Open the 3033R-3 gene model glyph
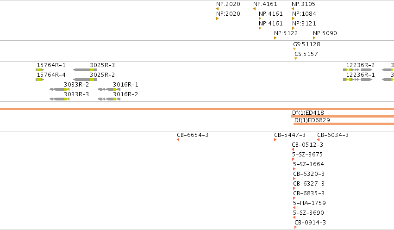 coord(59,99)
